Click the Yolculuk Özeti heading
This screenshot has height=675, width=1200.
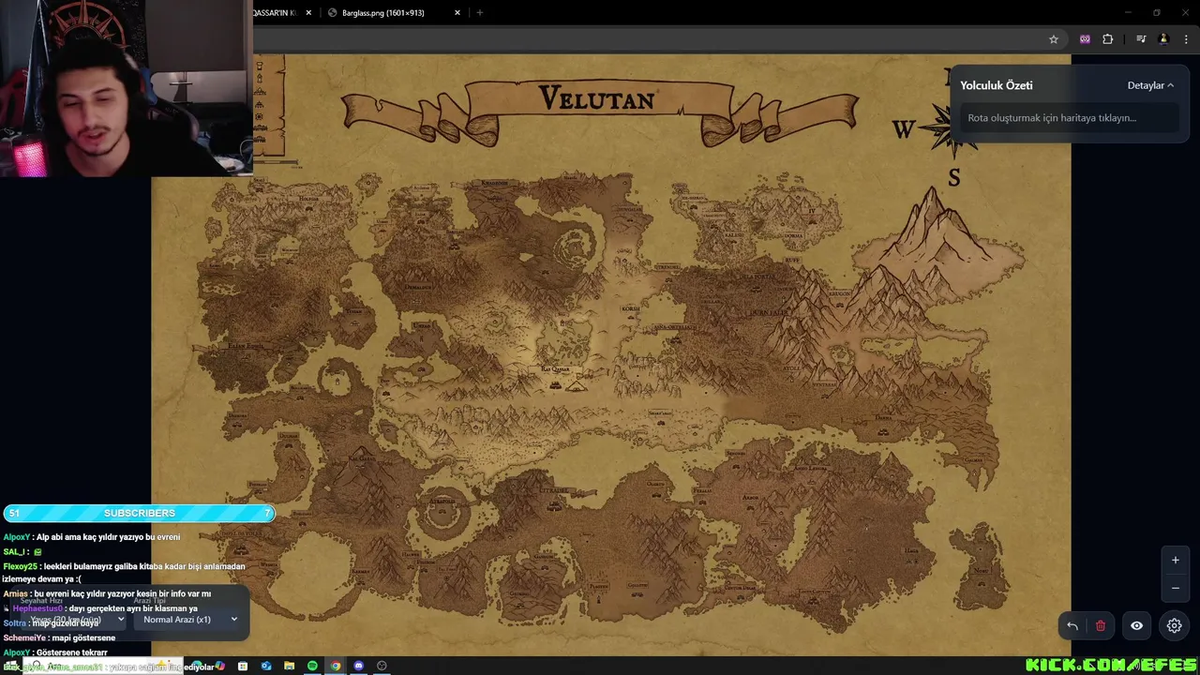(x=996, y=85)
